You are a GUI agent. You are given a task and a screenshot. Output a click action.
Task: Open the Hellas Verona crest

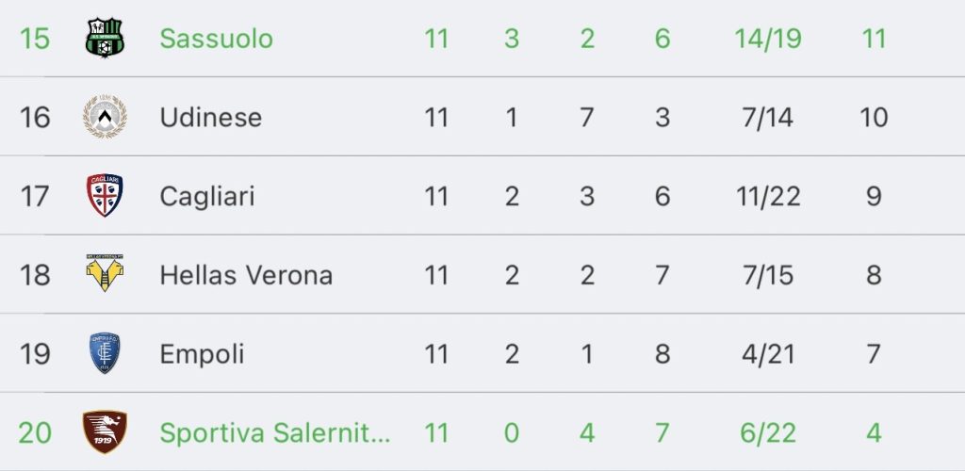tap(105, 273)
